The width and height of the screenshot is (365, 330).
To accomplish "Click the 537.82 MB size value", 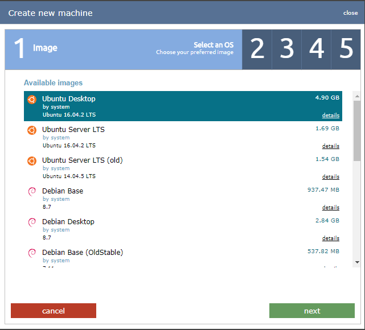I will tap(323, 251).
